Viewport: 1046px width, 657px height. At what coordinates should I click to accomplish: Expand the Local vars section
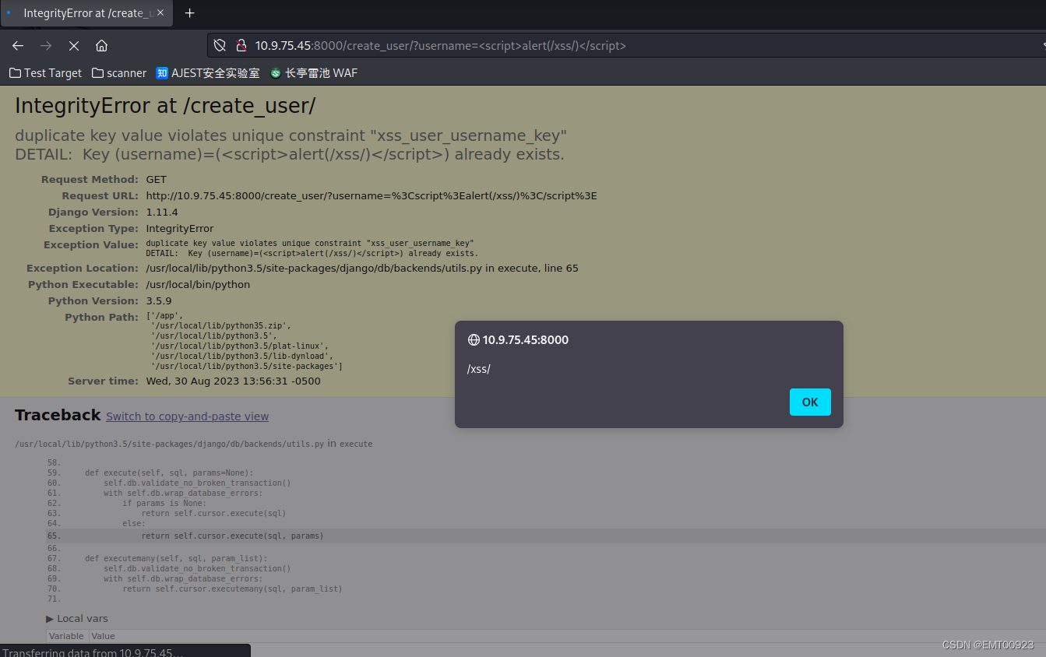point(77,618)
